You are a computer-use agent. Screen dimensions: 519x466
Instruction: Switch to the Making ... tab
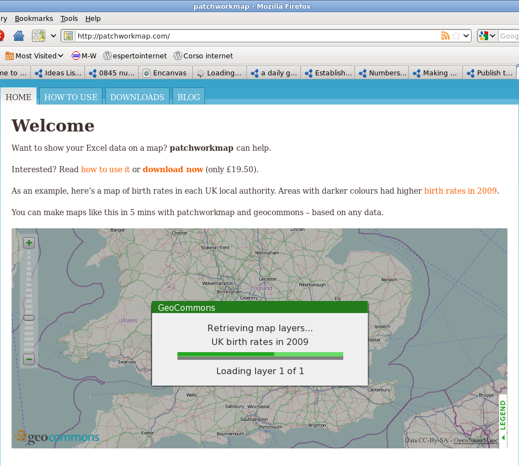click(436, 73)
